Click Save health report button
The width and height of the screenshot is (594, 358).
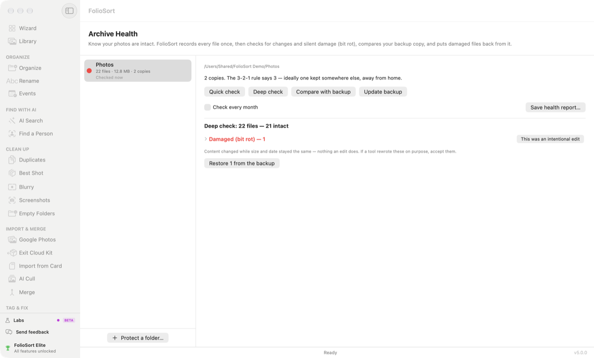pos(555,107)
